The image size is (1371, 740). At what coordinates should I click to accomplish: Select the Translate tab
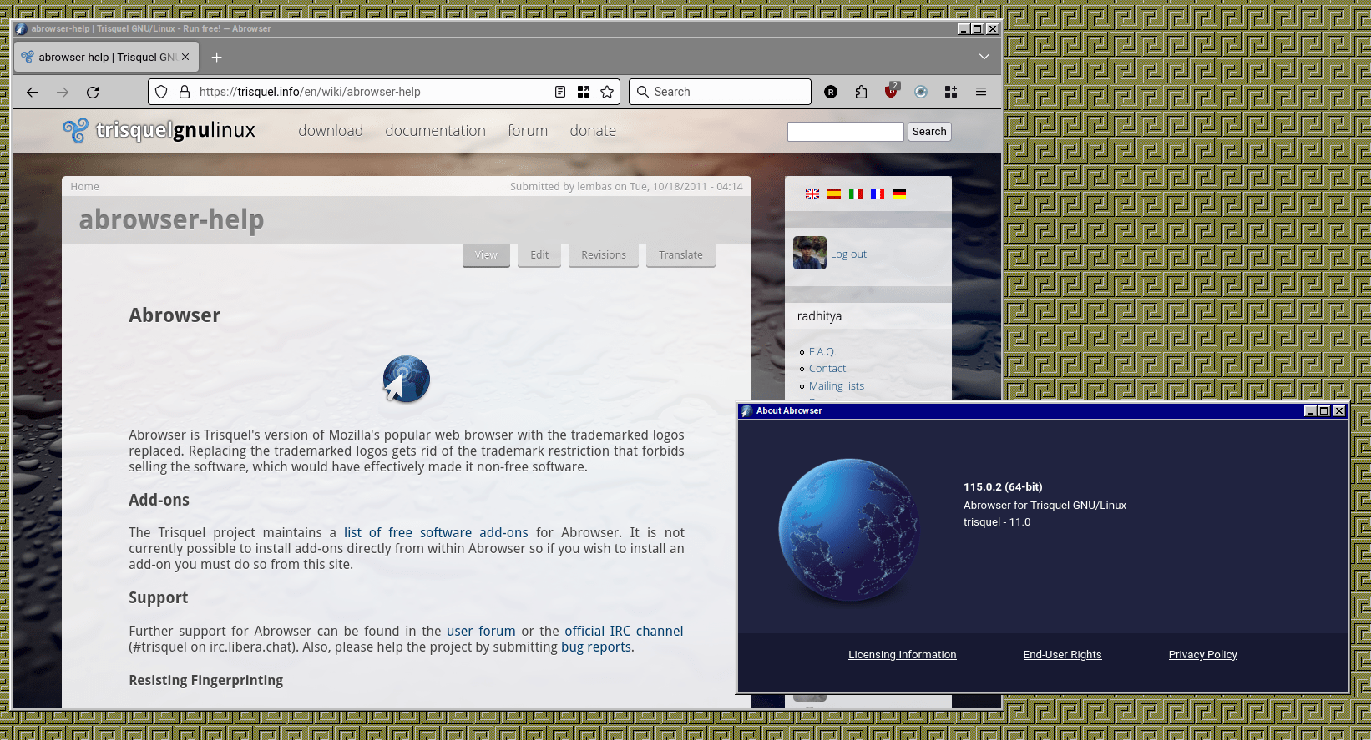[x=680, y=255]
